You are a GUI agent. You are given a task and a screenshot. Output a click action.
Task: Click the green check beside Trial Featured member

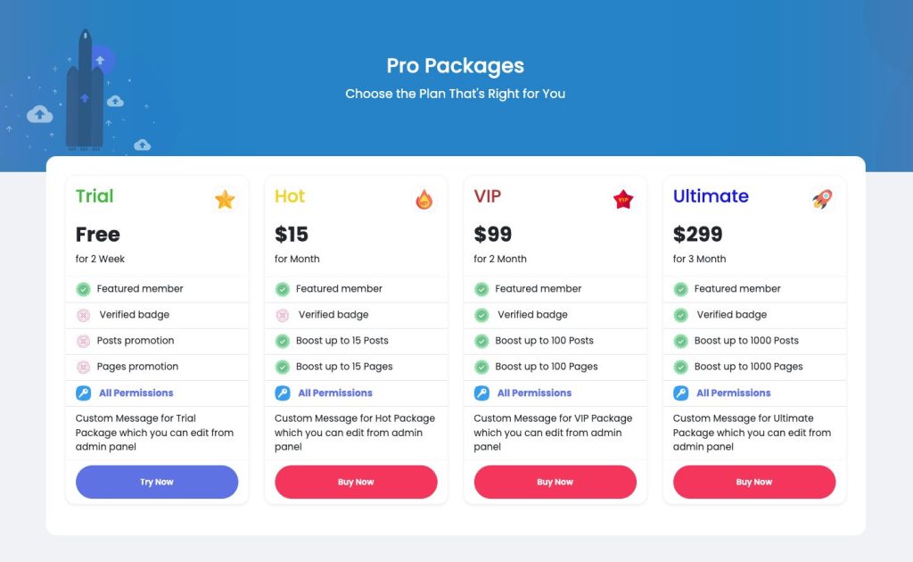point(83,289)
